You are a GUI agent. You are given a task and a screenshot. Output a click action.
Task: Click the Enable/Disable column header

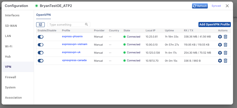[x=47, y=31]
